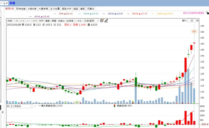Click the pink info circle icon
This screenshot has width=209, height=128.
(x=184, y=13)
